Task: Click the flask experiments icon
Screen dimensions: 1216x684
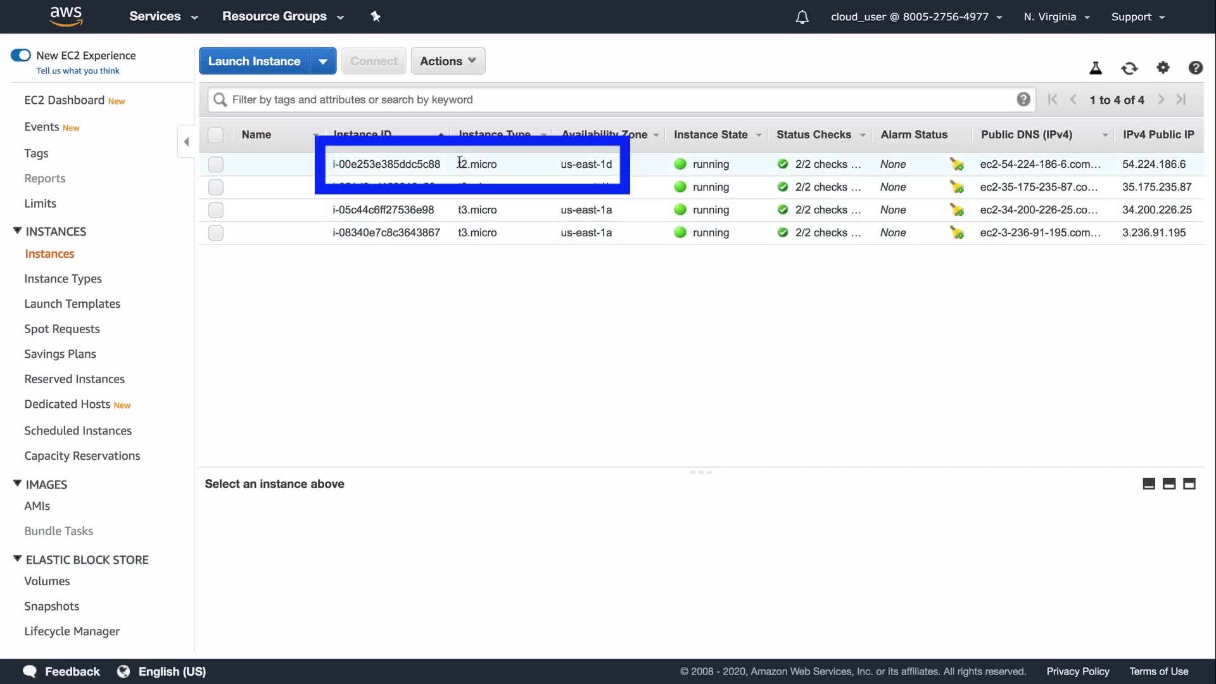Action: point(1096,68)
